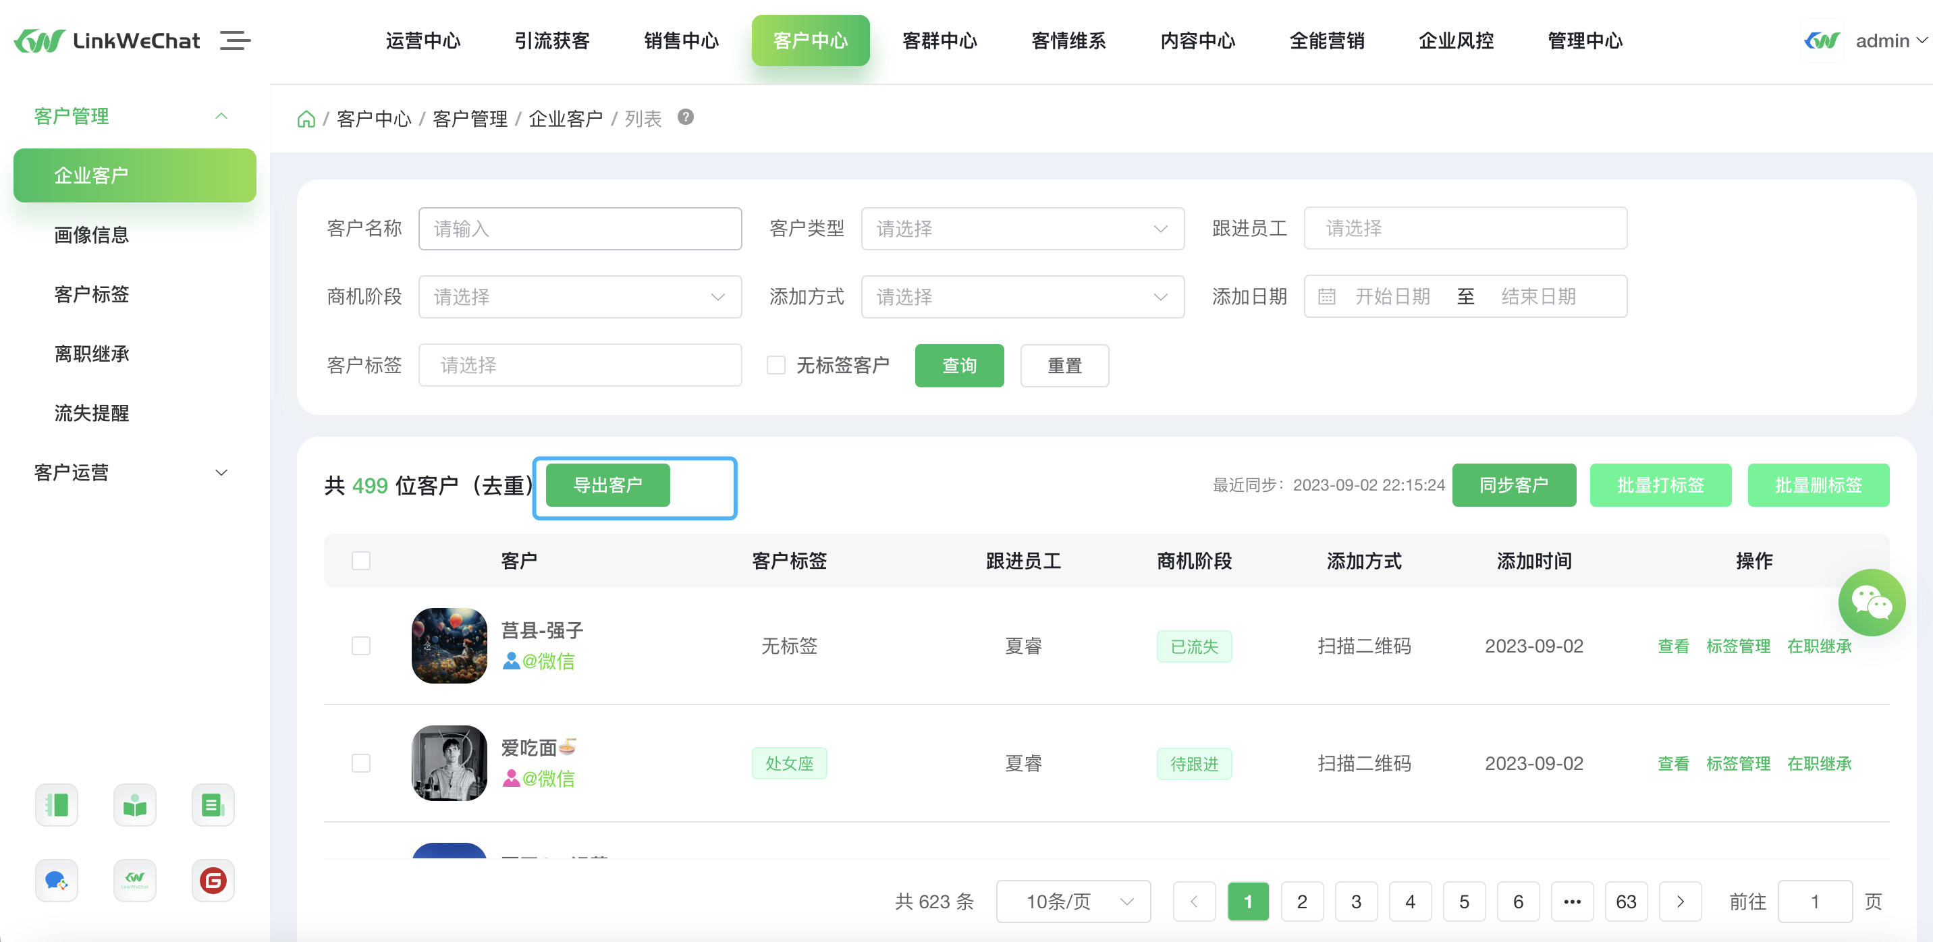Toggle the select-all checkbox in table header
This screenshot has height=942, width=1933.
[x=361, y=560]
